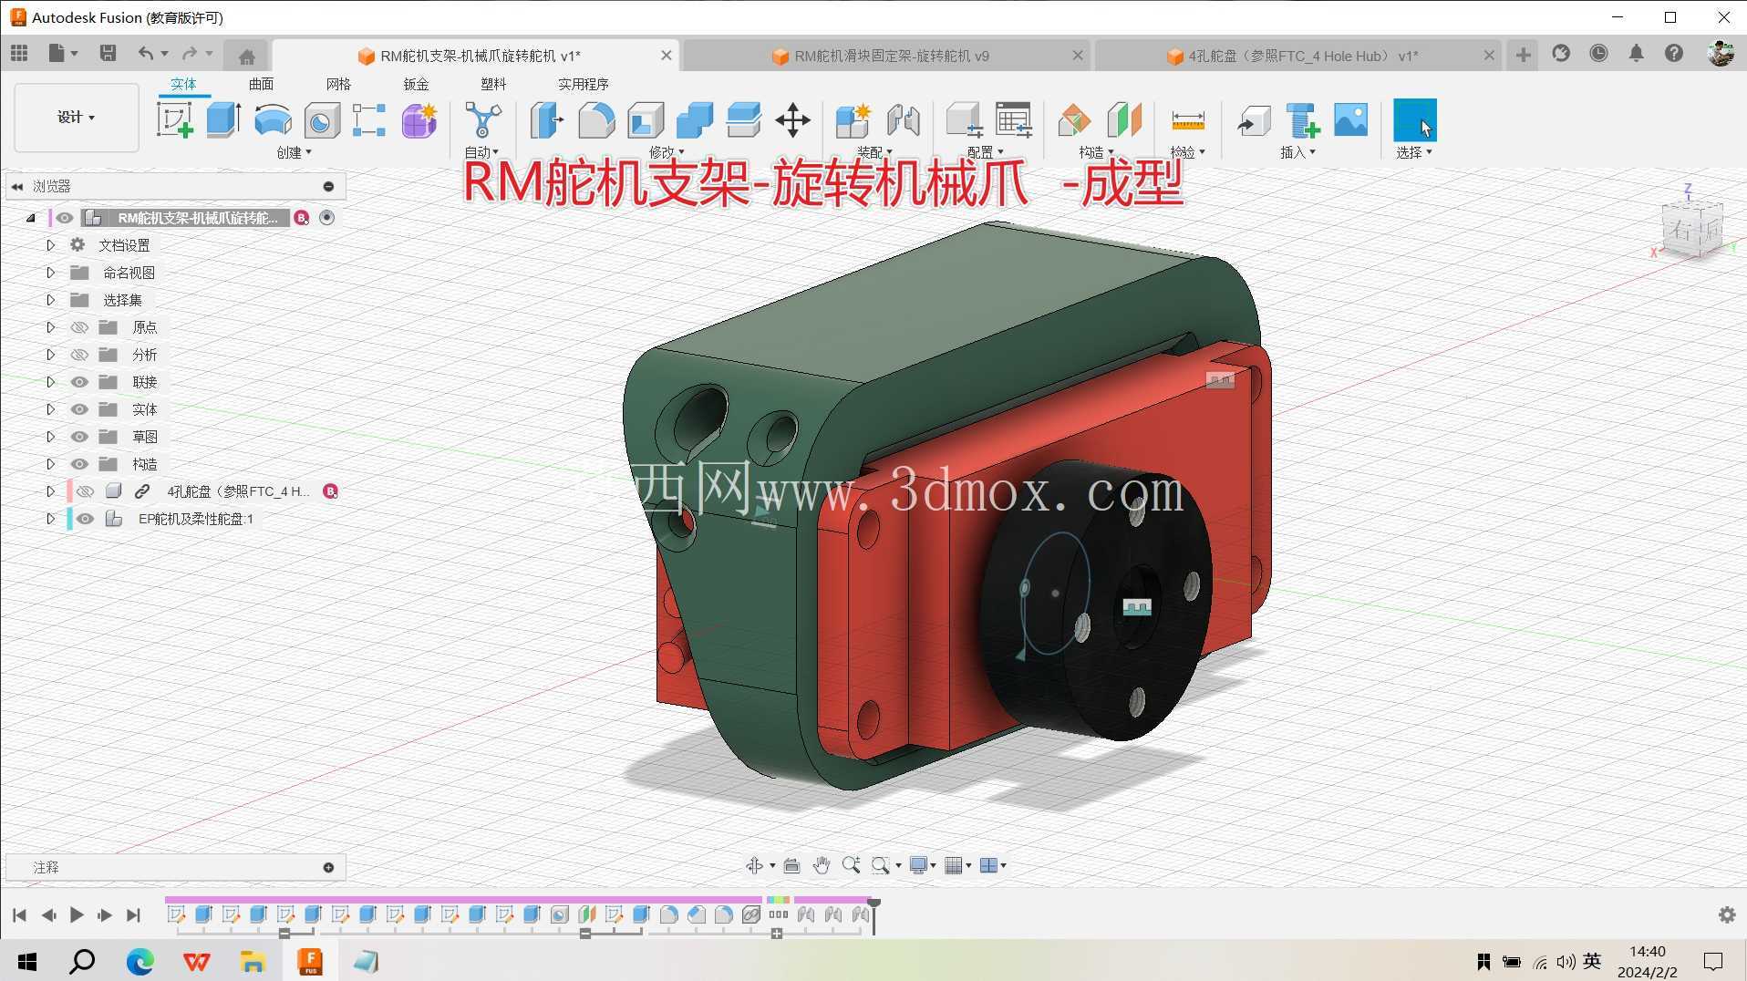Expand the 实体 folder node
The height and width of the screenshot is (981, 1747).
(x=50, y=409)
